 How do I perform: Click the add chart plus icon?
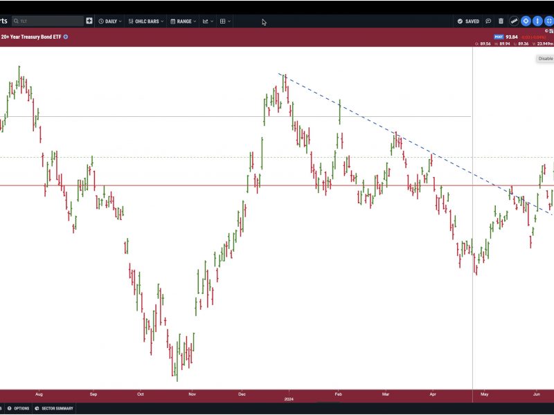pyautogui.click(x=89, y=21)
